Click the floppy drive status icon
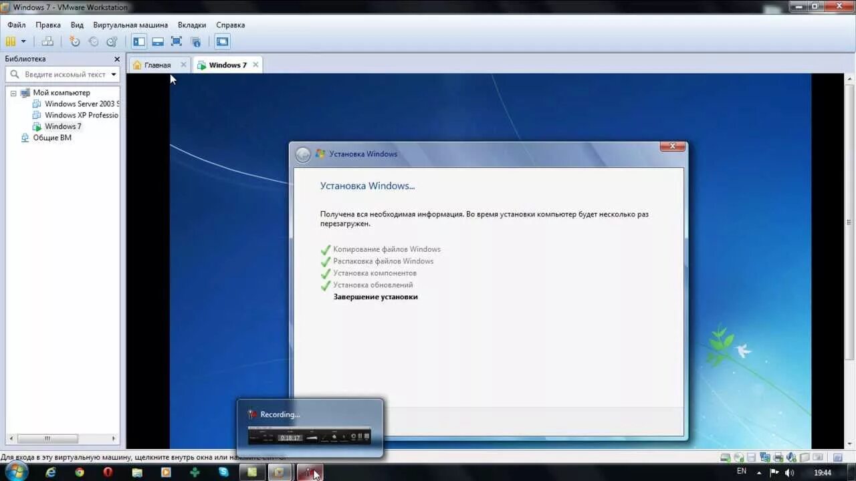This screenshot has width=856, height=481. point(751,457)
